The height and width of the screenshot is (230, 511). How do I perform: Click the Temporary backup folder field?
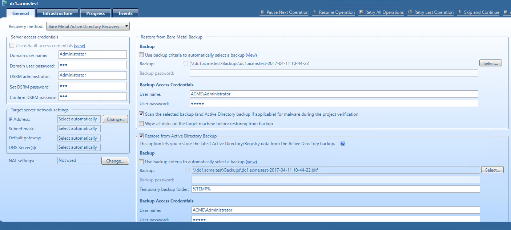pos(335,189)
